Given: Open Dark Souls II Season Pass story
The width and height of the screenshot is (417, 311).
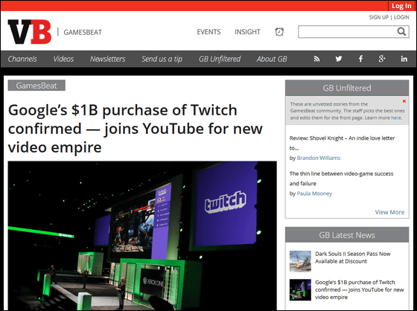Looking at the screenshot, I should point(353,257).
